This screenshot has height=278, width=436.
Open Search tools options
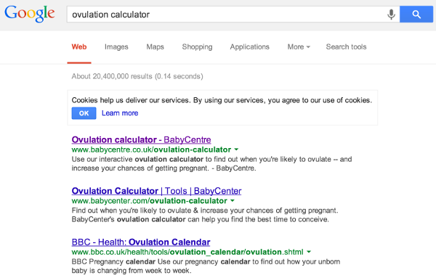(346, 47)
